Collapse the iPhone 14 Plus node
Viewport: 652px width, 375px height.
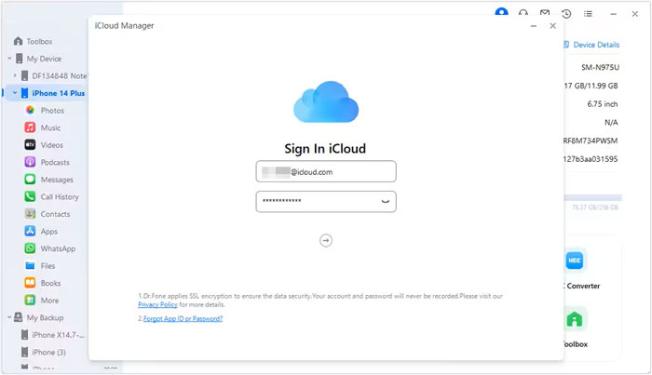tap(15, 93)
